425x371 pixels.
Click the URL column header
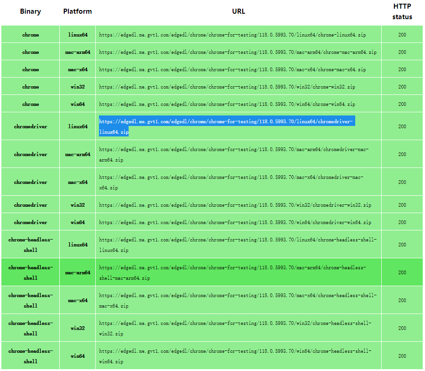(x=238, y=11)
